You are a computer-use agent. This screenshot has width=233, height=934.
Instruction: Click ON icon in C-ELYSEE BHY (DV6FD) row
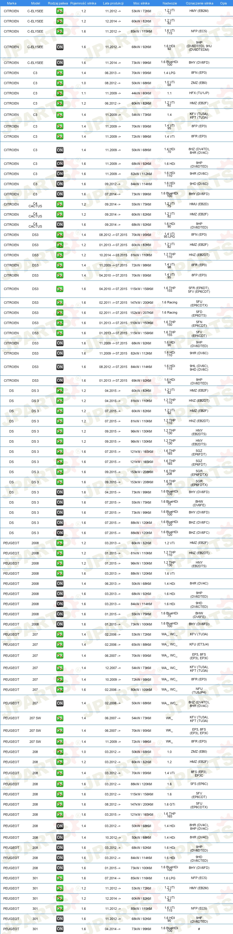pyautogui.click(x=60, y=63)
